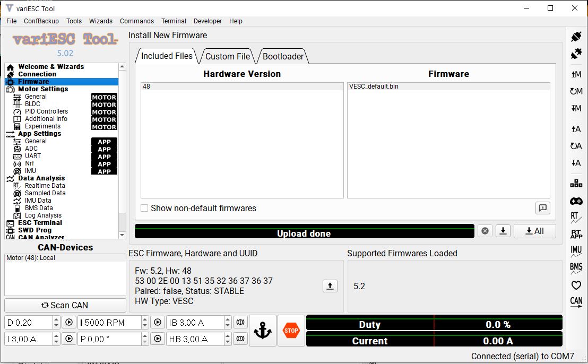Open the File menu
588x364 pixels.
[12, 21]
